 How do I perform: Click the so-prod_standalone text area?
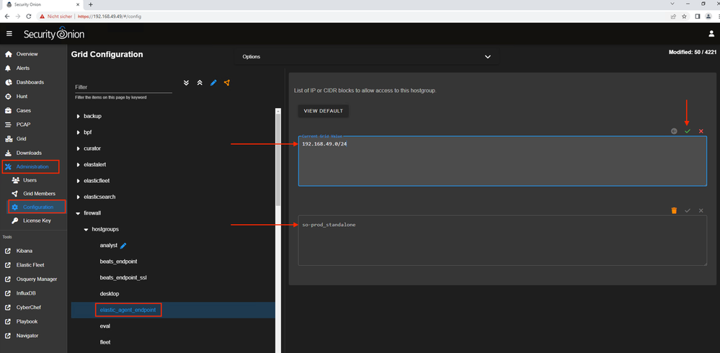point(502,241)
